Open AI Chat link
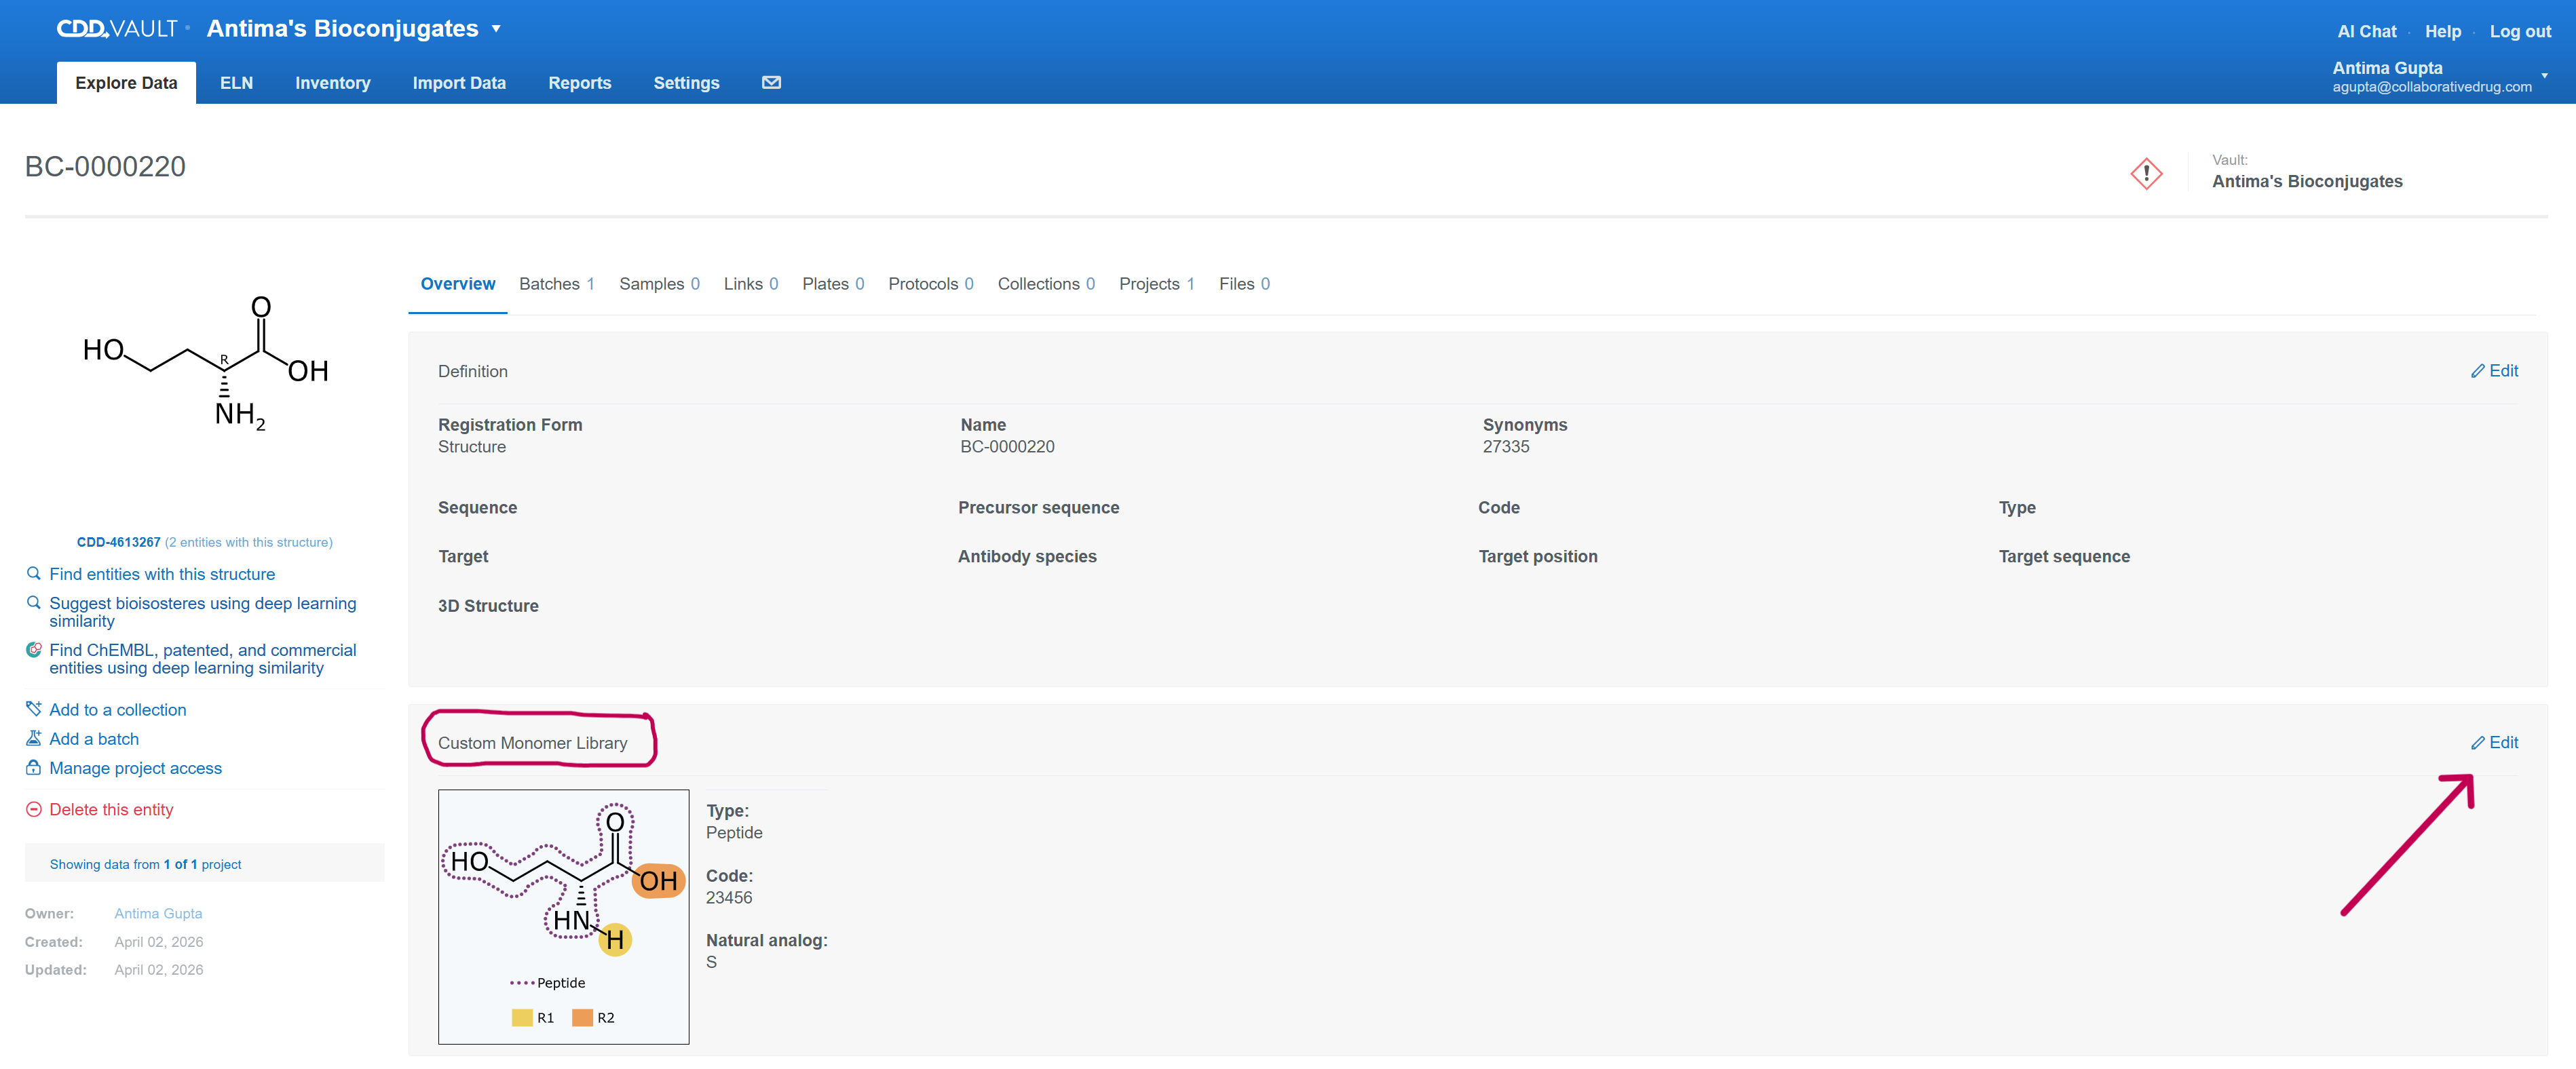 point(2366,32)
